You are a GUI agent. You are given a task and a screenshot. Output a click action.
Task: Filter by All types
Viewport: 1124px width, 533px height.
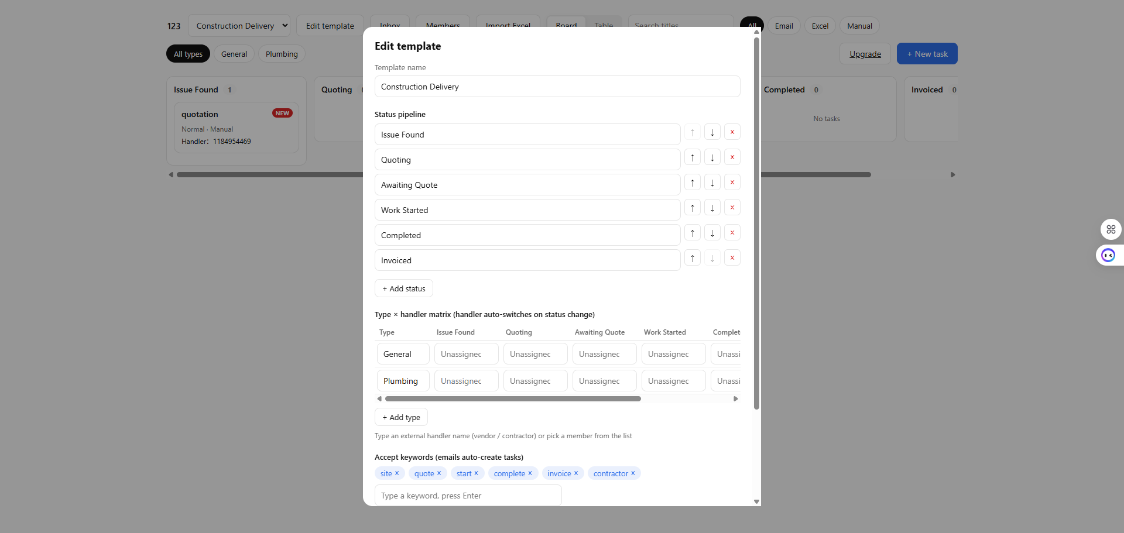click(x=188, y=54)
